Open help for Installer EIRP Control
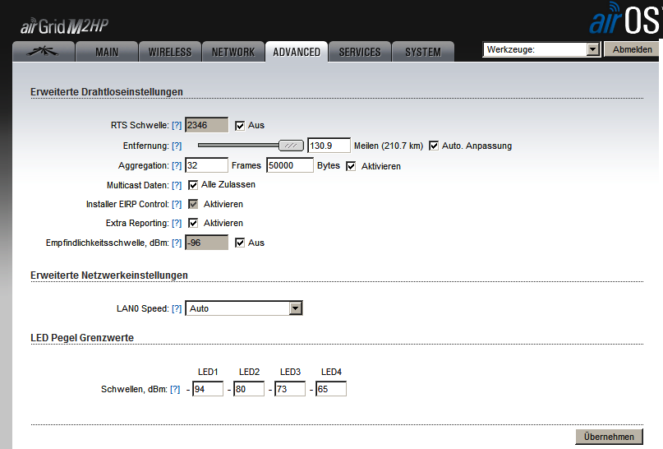Viewport: 663px width, 449px height. (x=177, y=204)
